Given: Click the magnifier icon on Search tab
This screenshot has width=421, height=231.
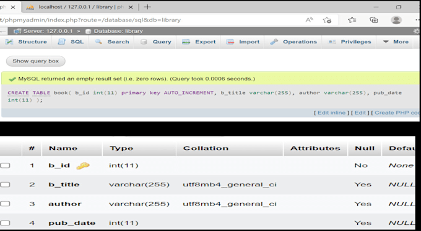Looking at the screenshot, I should tap(98, 41).
